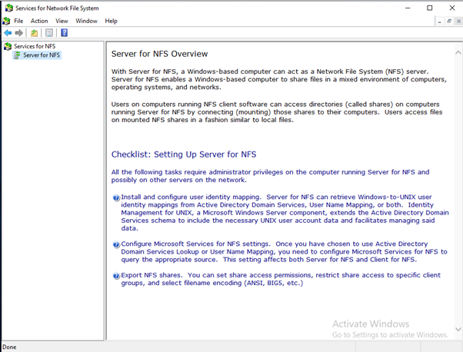Screen dimensions: 463x352
Task: Click Export NFS shares link
Action: tap(152, 275)
